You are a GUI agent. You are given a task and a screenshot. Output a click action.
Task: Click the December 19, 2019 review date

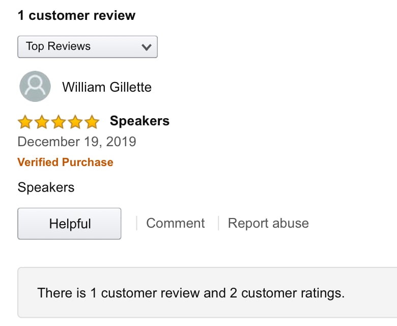pos(77,141)
